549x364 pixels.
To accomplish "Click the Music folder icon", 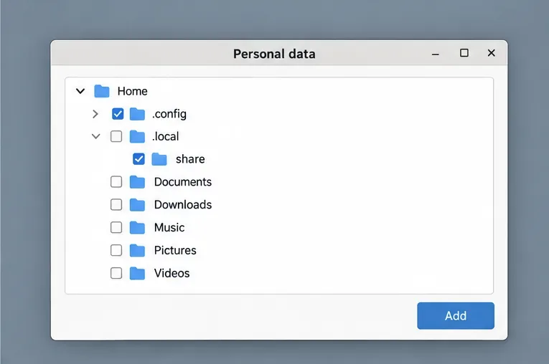I will (137, 228).
